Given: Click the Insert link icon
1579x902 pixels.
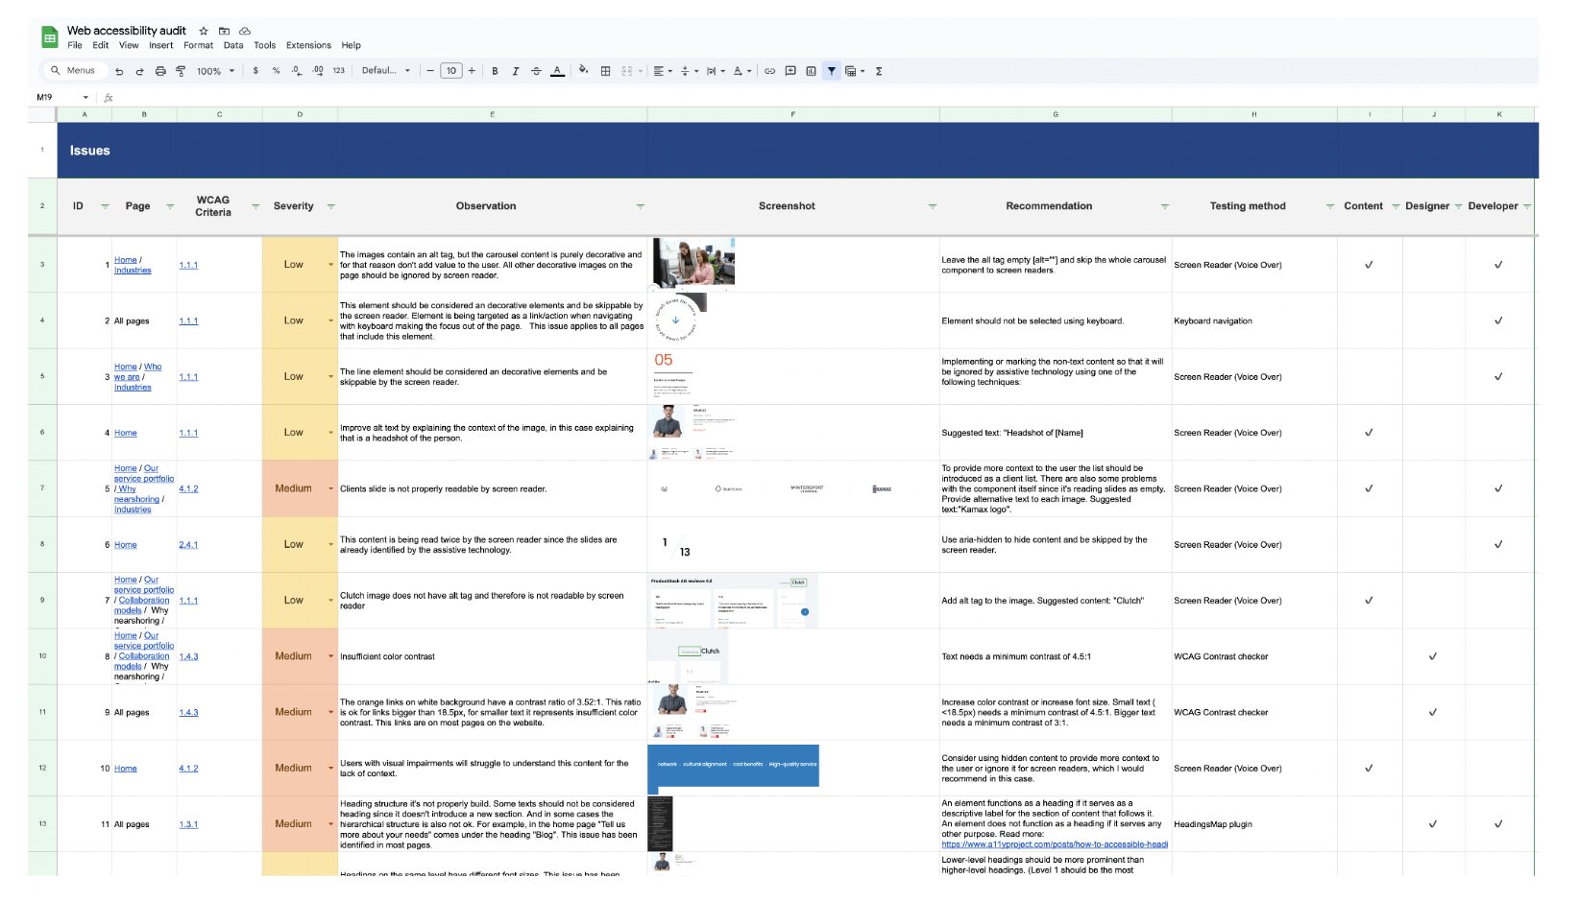Looking at the screenshot, I should [769, 71].
